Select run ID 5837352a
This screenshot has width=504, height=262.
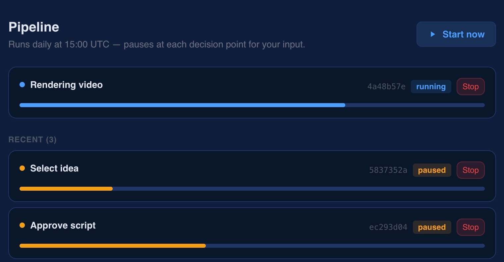(388, 170)
